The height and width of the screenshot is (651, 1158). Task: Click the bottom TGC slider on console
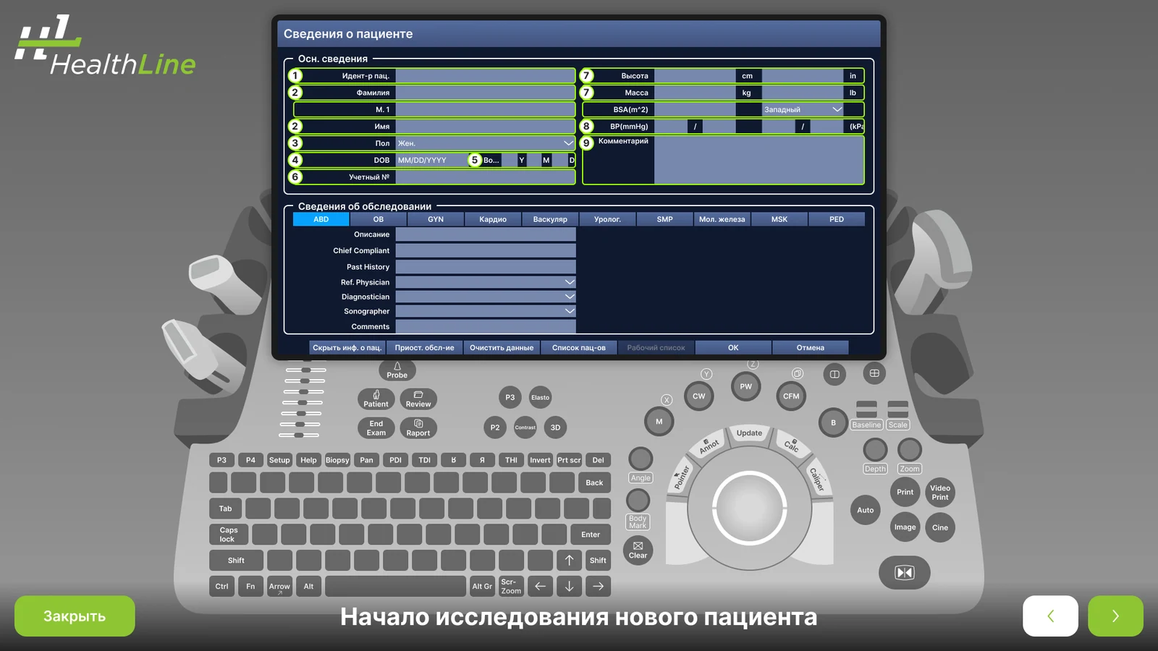pyautogui.click(x=300, y=435)
